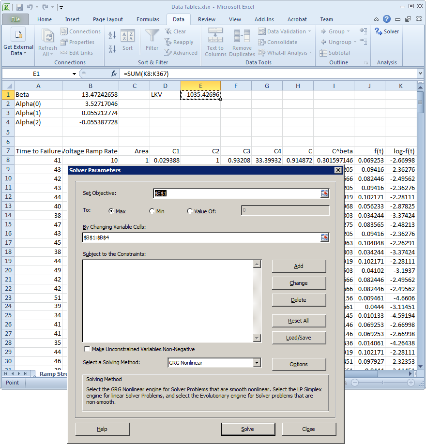Image resolution: width=426 pixels, height=444 pixels.
Task: Click the Insert Function fx icon
Action: (x=114, y=74)
